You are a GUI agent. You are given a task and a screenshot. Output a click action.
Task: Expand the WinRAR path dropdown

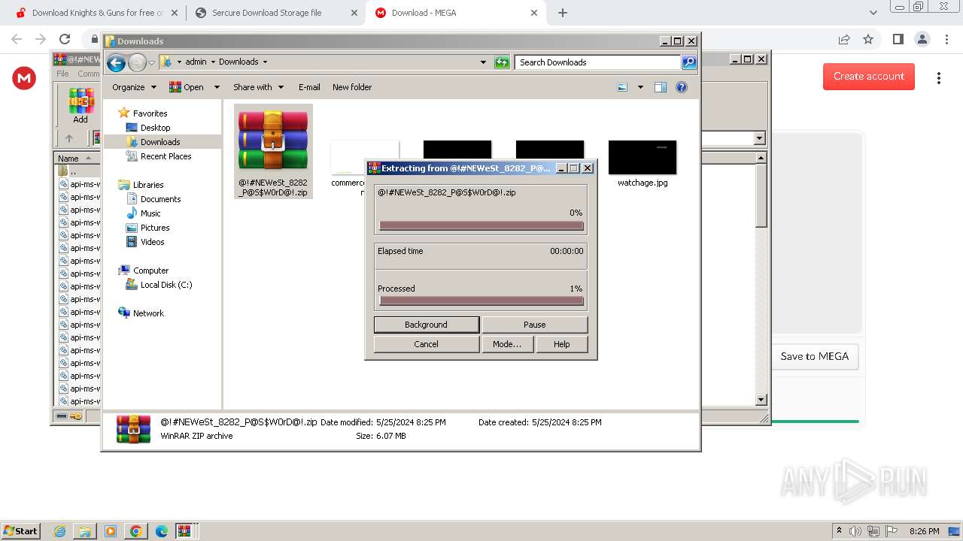pos(759,138)
